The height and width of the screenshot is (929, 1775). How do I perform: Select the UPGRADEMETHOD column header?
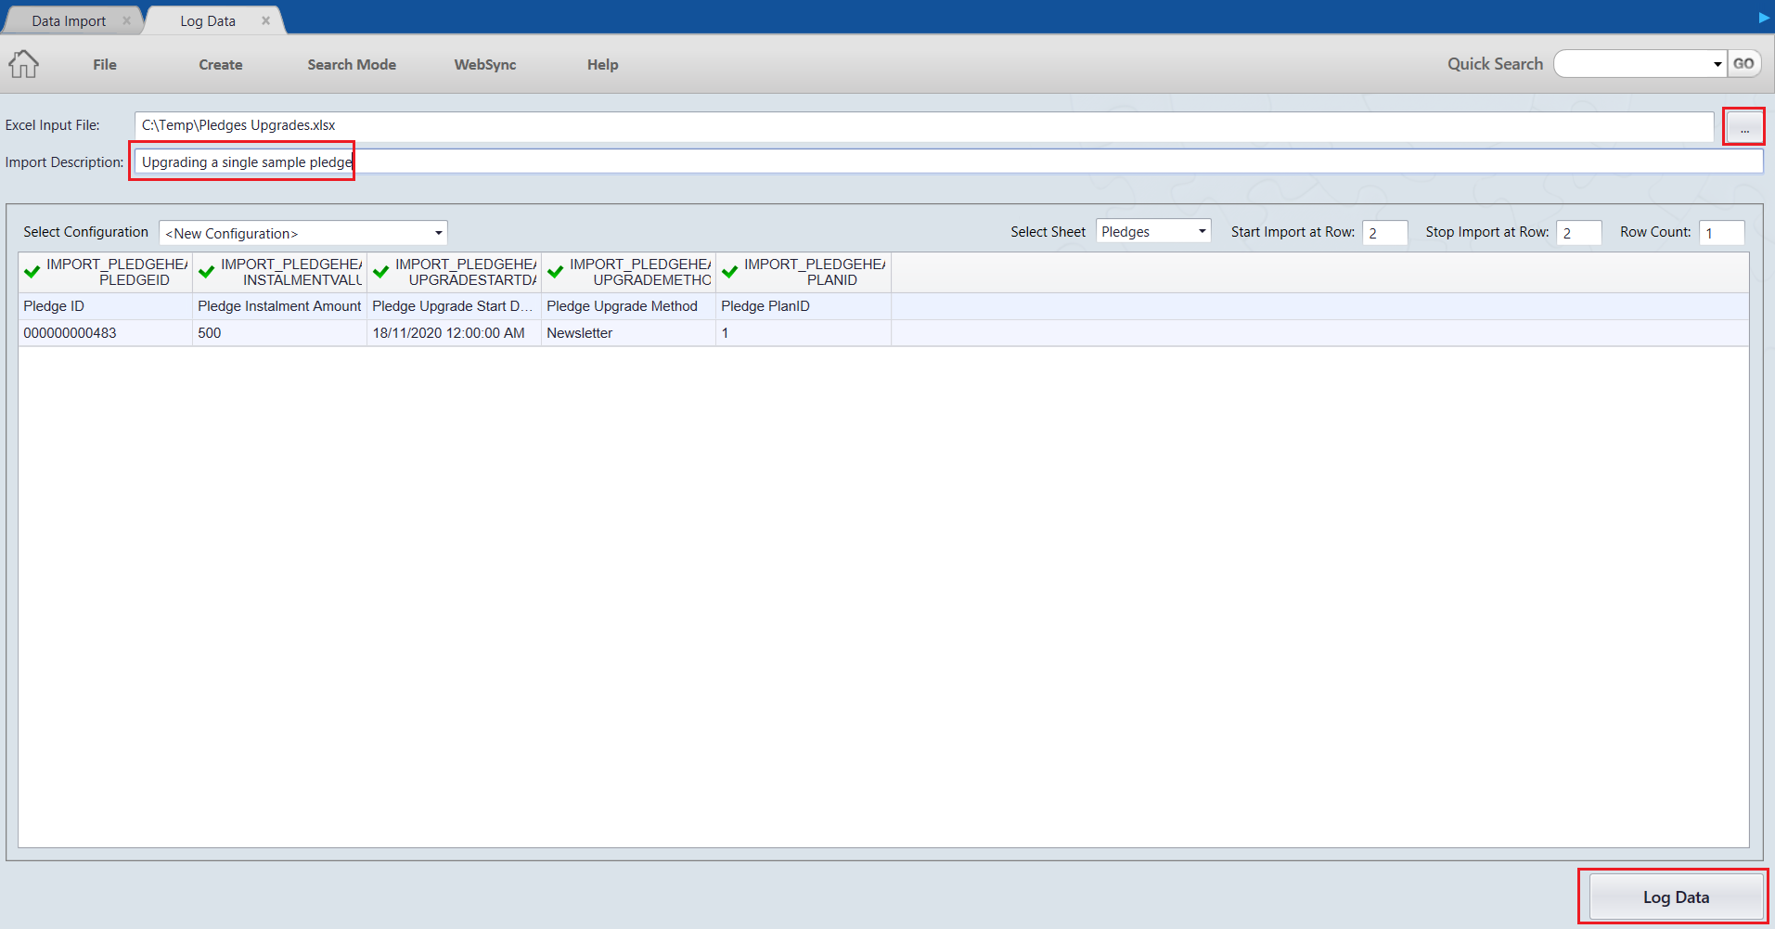click(628, 272)
